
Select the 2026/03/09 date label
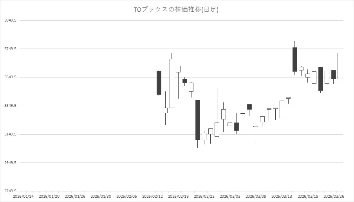point(256,196)
